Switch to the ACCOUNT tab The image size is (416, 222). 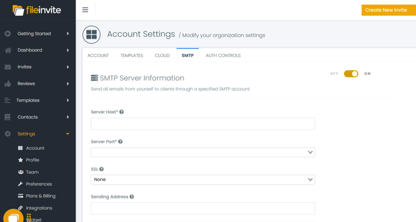tap(98, 55)
